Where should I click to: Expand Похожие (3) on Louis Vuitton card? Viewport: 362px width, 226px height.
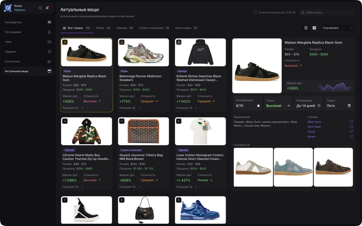point(186,187)
